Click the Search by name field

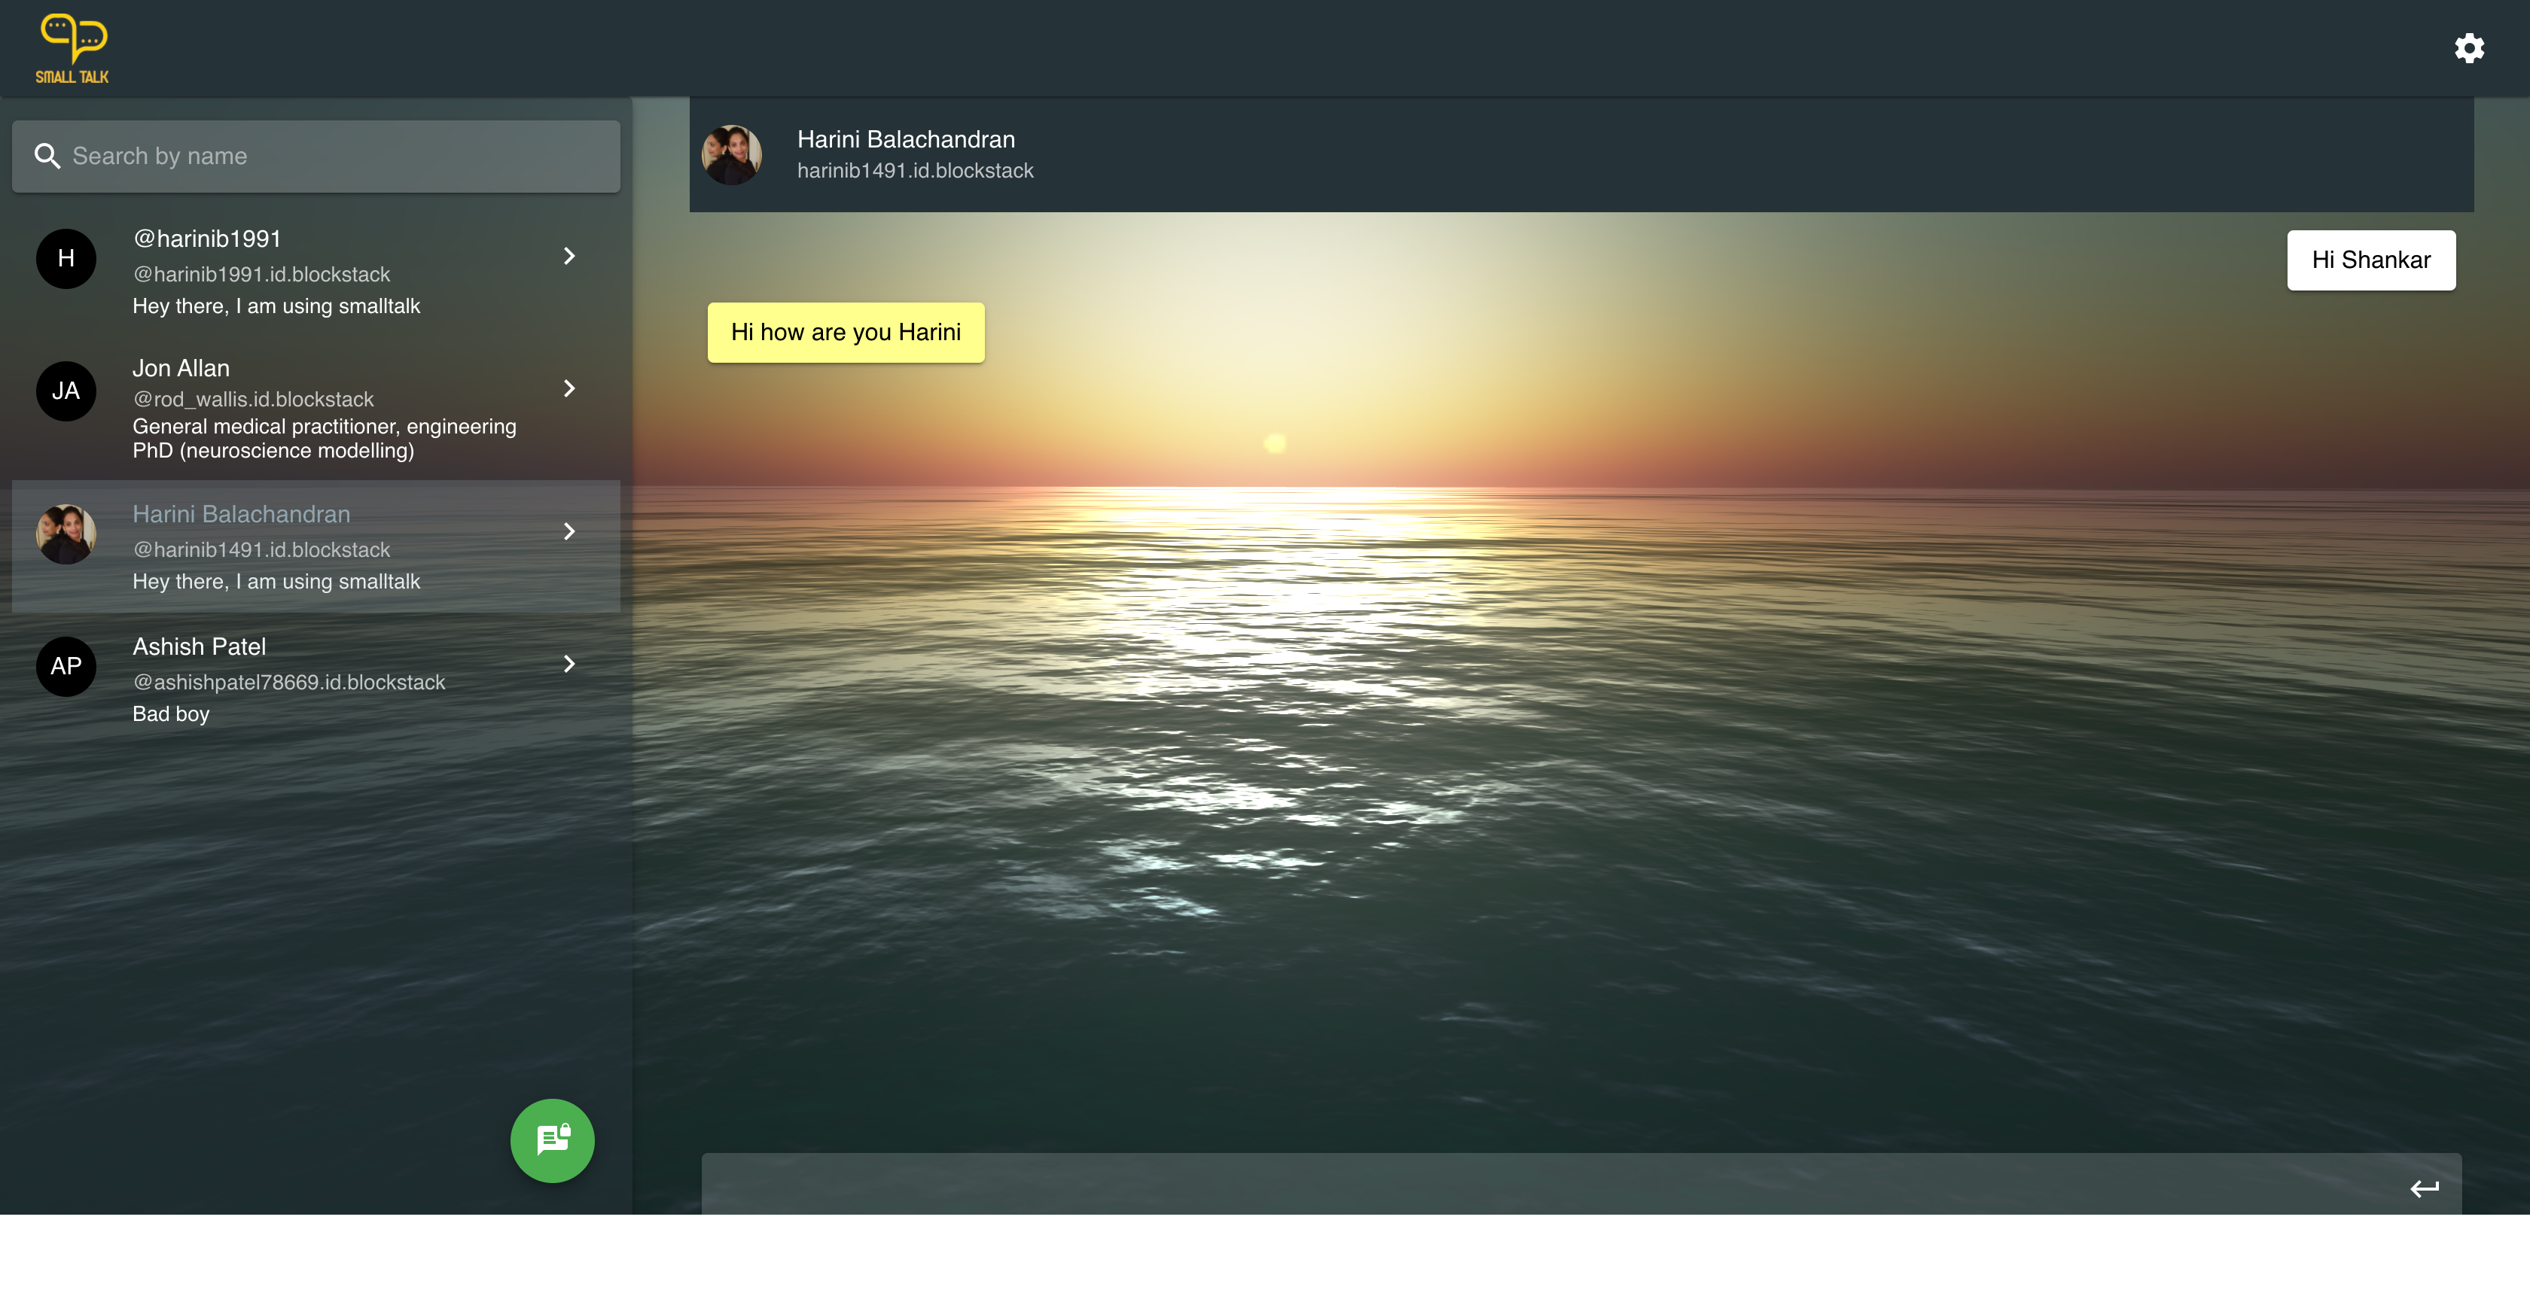click(x=334, y=156)
